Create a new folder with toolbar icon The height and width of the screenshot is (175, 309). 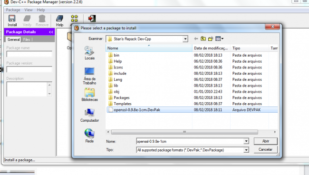[211, 39]
